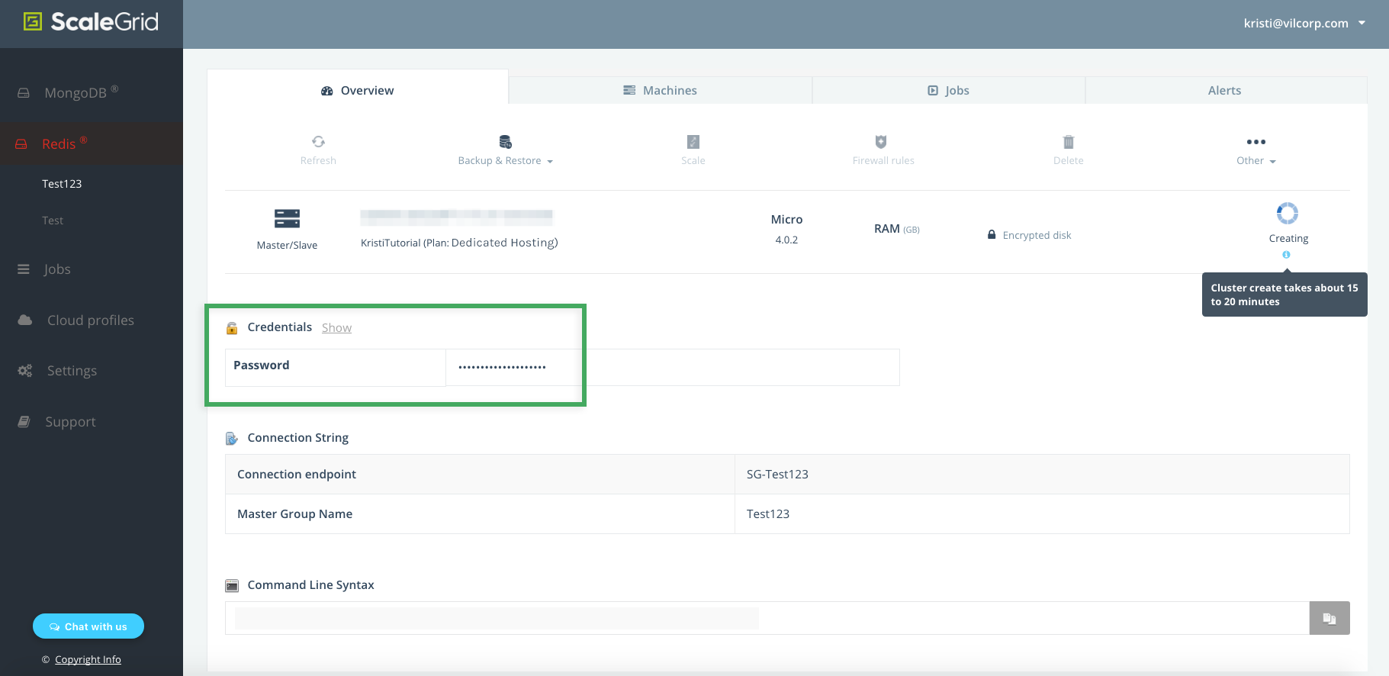Switch to the Machines tab
This screenshot has width=1389, height=676.
(661, 90)
